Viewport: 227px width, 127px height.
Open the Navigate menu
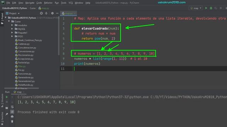tap(30, 3)
